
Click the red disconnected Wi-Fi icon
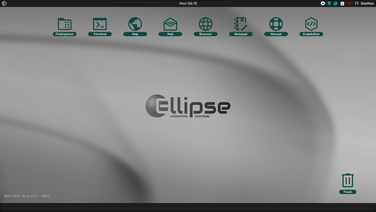pos(349,3)
